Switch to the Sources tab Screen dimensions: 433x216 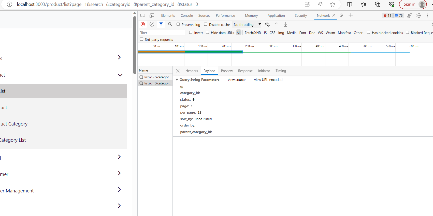(x=204, y=15)
